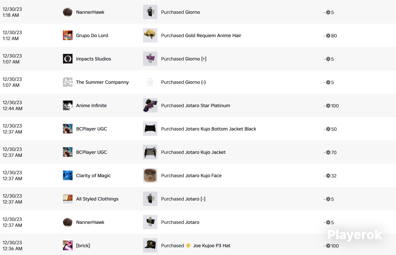Open the Jotaro Kujo Bottom Jacket Black thumbnail
Screen dimensions: 396x255
pos(150,129)
